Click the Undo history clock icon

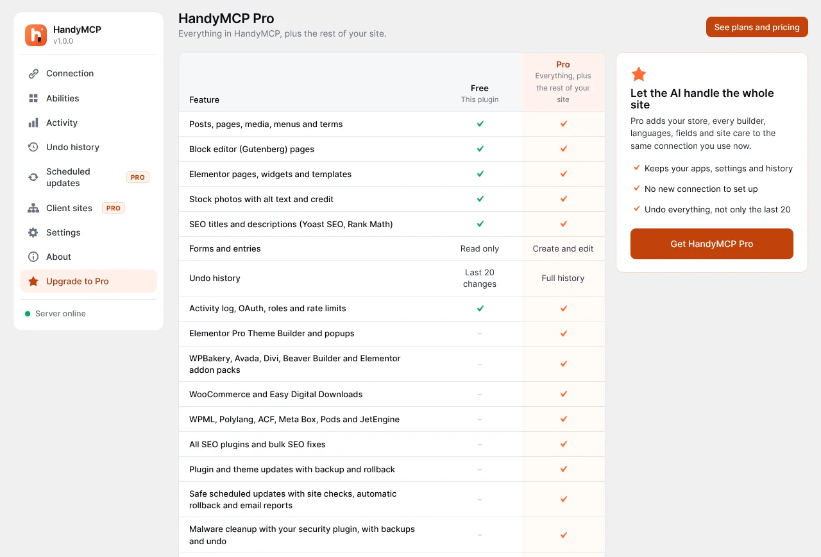point(33,147)
